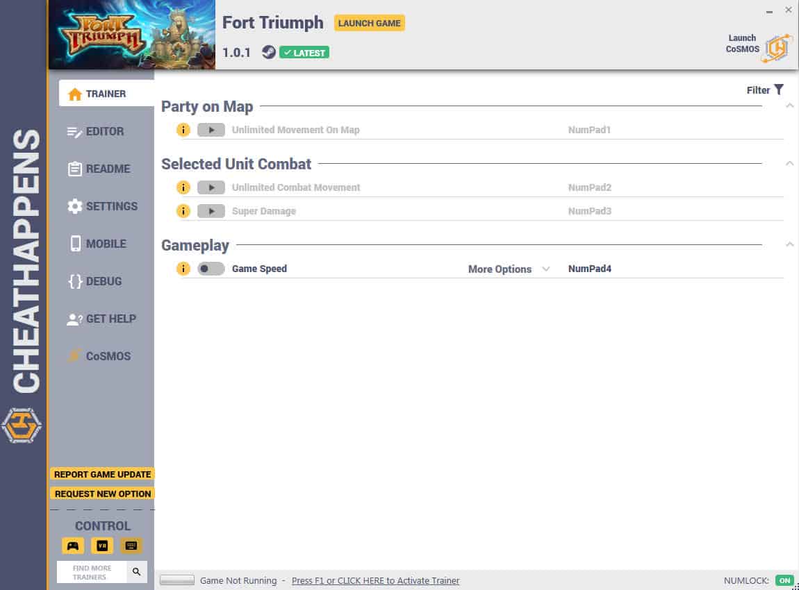Image resolution: width=799 pixels, height=590 pixels.
Task: Show info for Unlimited Movement On Map
Action: click(x=183, y=130)
